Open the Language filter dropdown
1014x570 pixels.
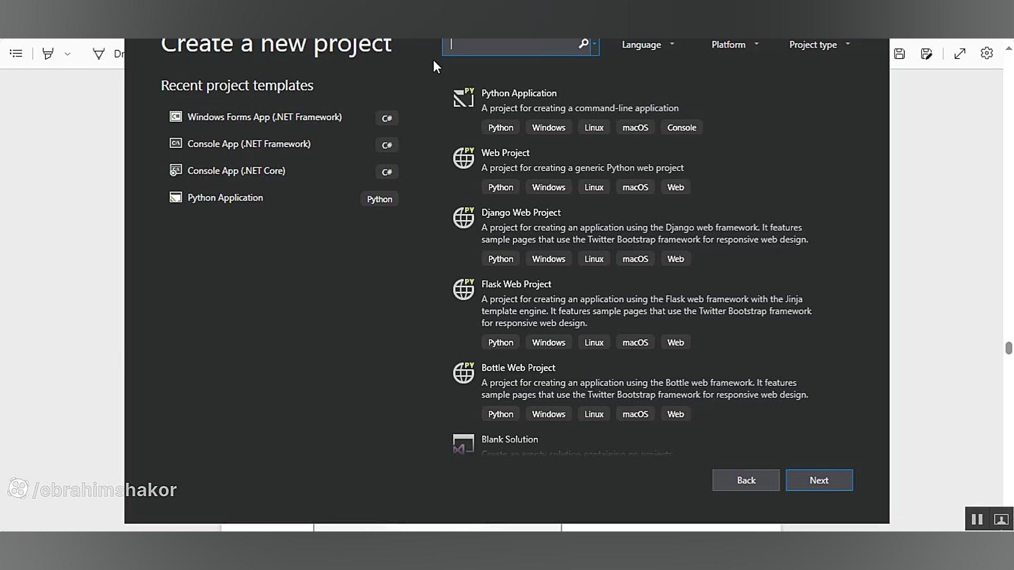click(x=648, y=45)
